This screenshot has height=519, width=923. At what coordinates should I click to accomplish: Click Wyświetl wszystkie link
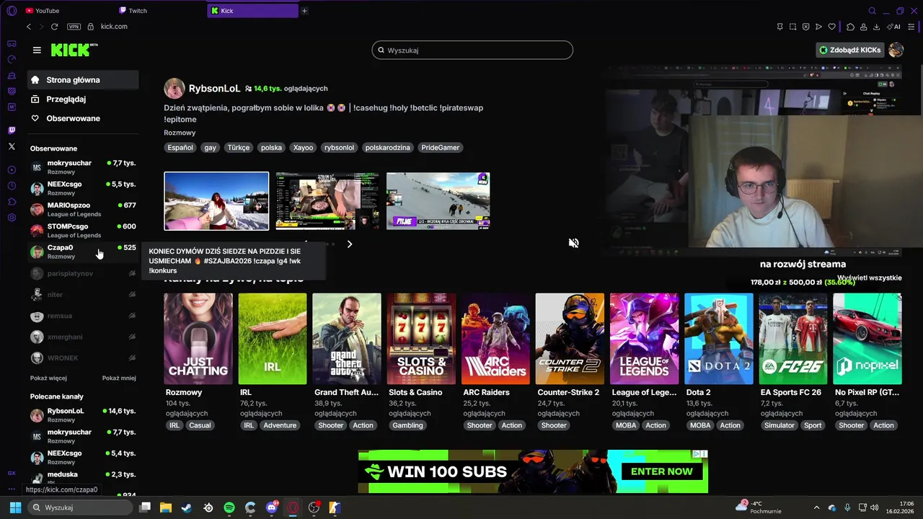[x=869, y=278]
